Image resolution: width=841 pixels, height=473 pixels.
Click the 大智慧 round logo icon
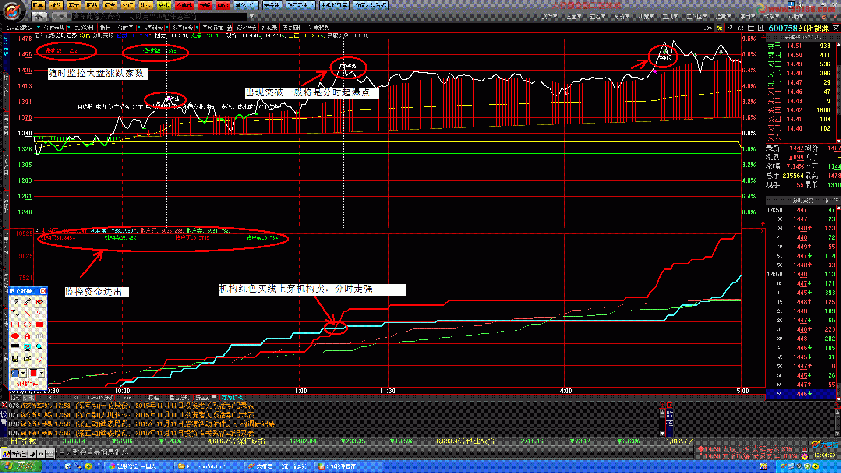tap(13, 11)
